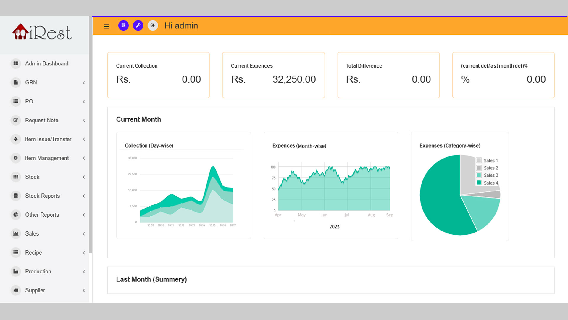This screenshot has height=320, width=568.
Task: Click the Admin Dashboard icon
Action: coord(16,63)
